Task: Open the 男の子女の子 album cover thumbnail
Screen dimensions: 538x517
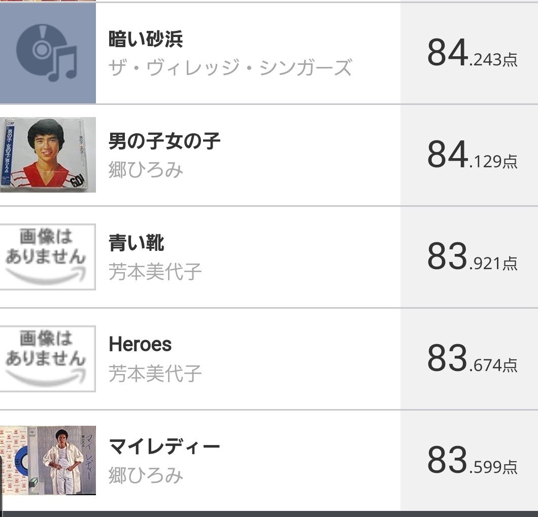Action: pyautogui.click(x=48, y=155)
